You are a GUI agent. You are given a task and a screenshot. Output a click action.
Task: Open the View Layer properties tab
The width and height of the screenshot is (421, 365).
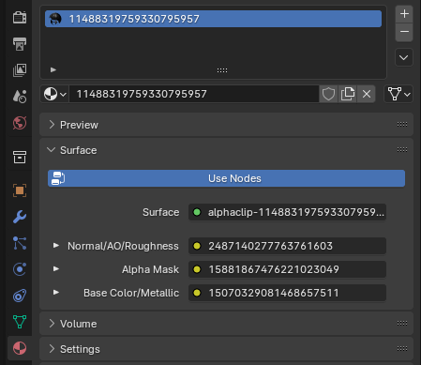tap(20, 70)
